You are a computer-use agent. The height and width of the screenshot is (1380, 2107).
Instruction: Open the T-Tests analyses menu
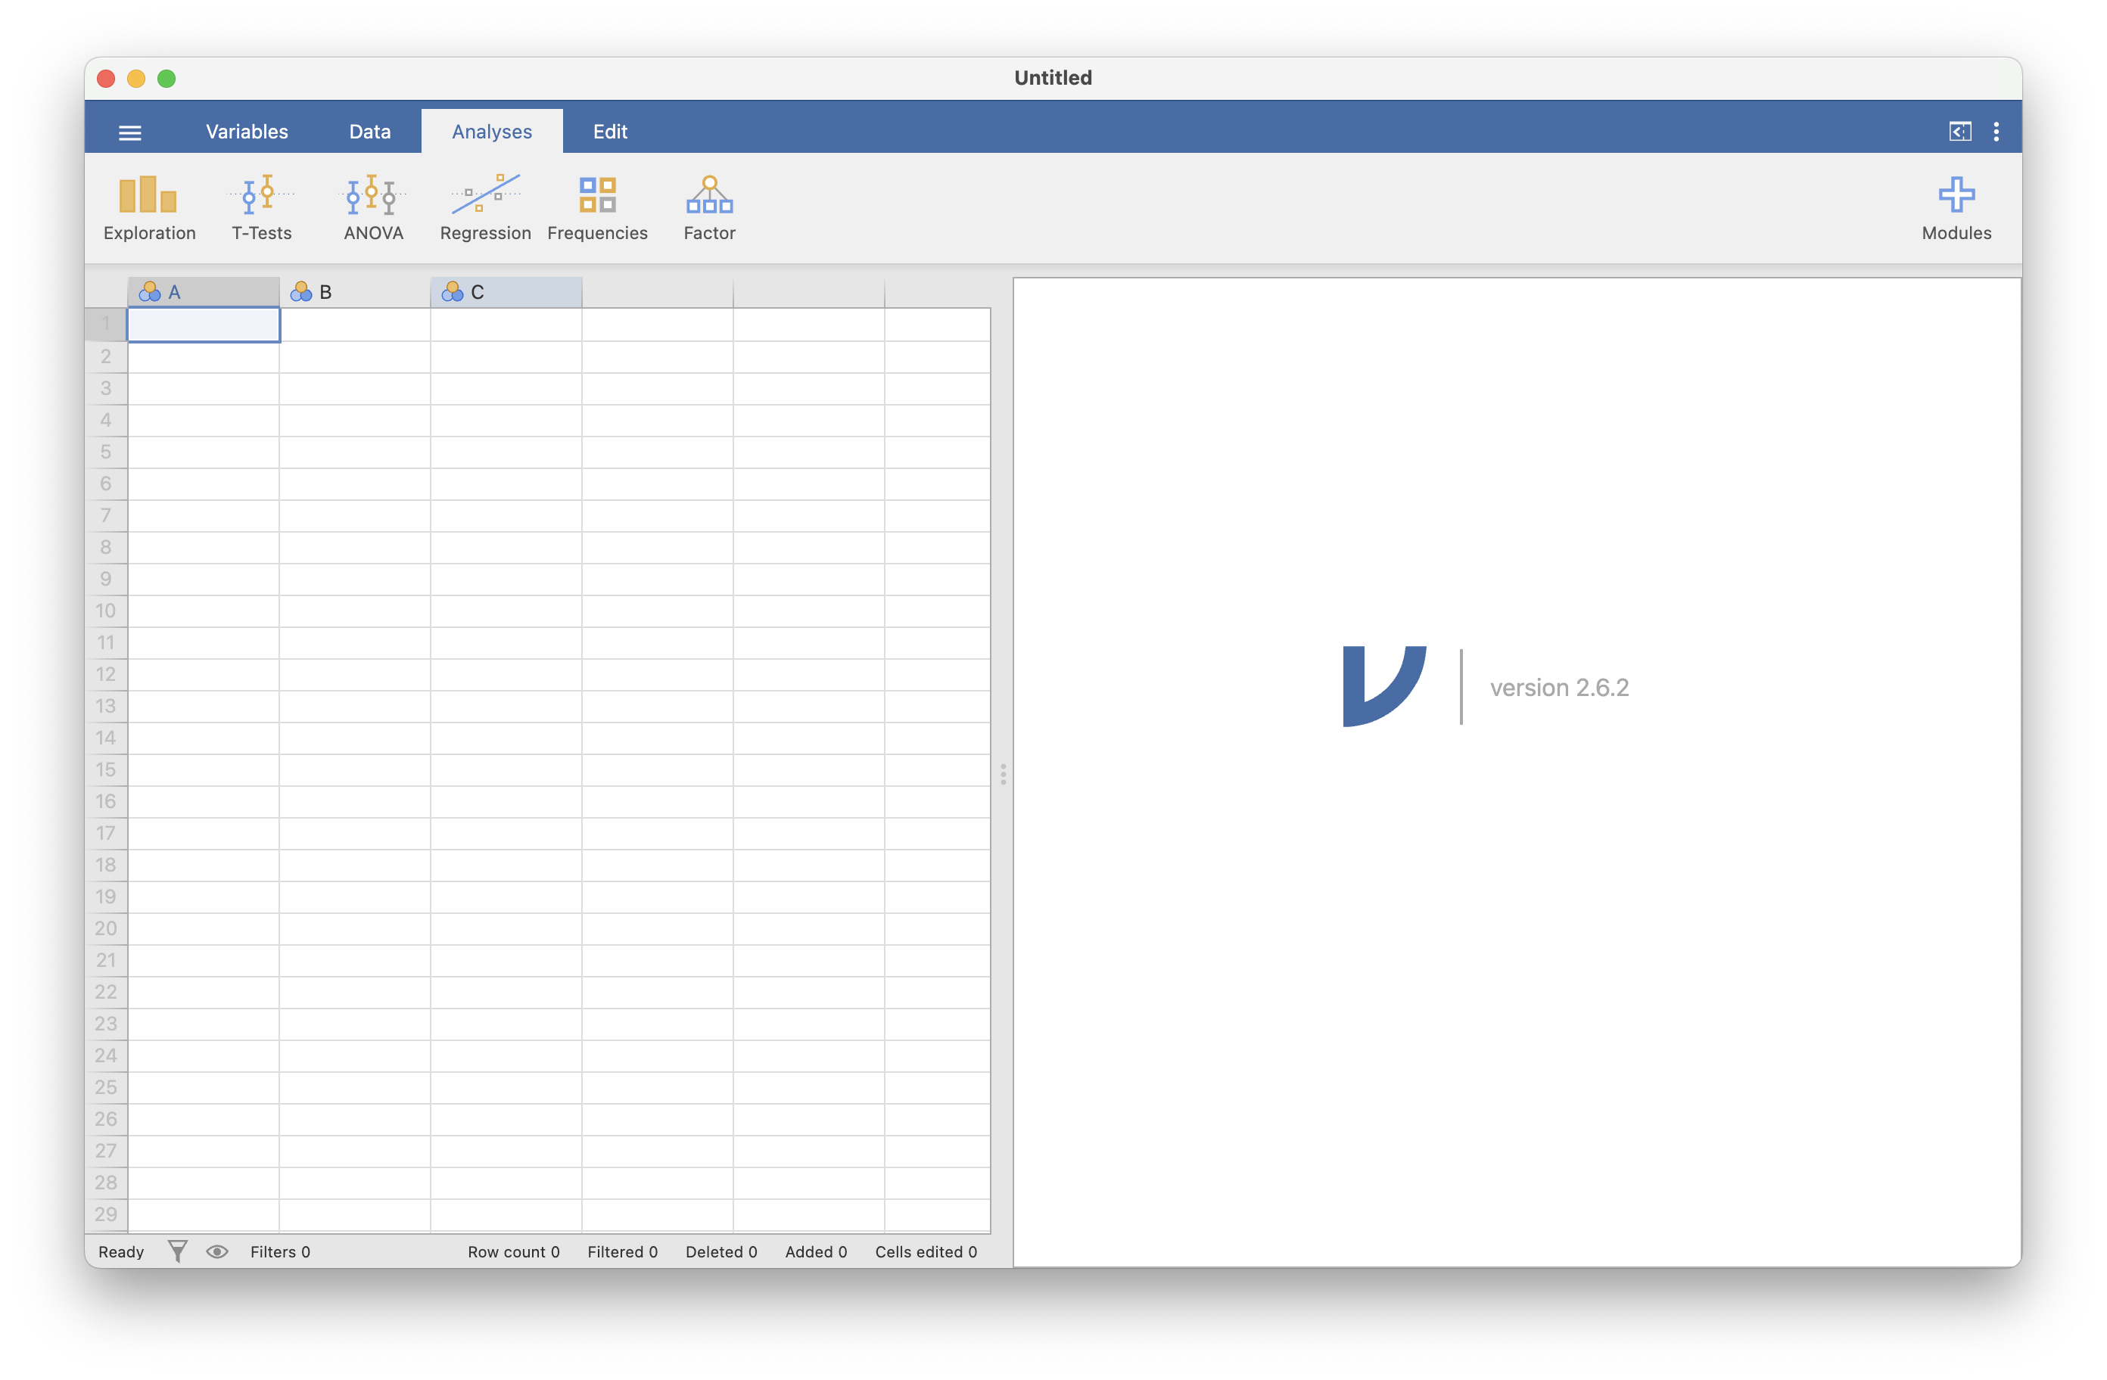(x=261, y=208)
